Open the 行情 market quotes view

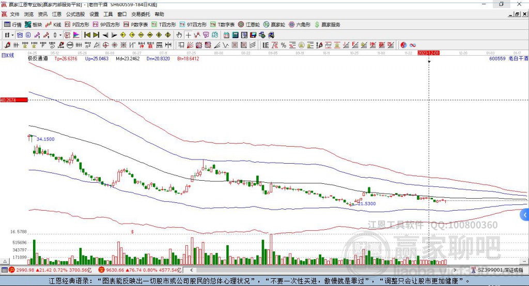(x=12, y=25)
